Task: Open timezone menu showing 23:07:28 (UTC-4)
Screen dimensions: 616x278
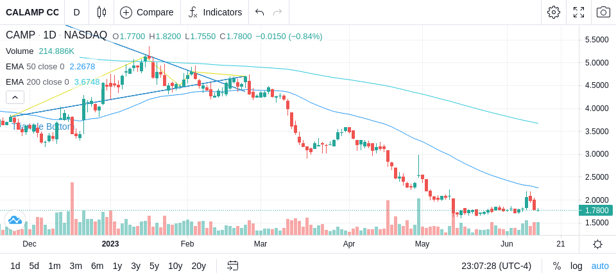Action: pos(496,266)
